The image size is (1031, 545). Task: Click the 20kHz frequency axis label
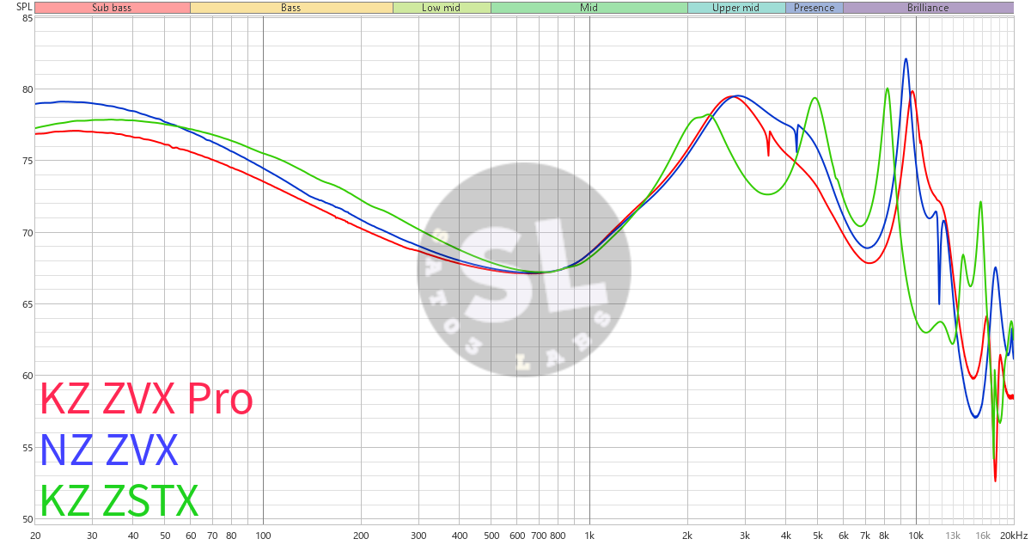(1014, 536)
